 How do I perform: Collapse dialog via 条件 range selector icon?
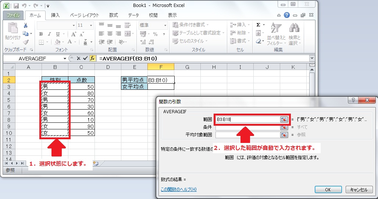284,127
